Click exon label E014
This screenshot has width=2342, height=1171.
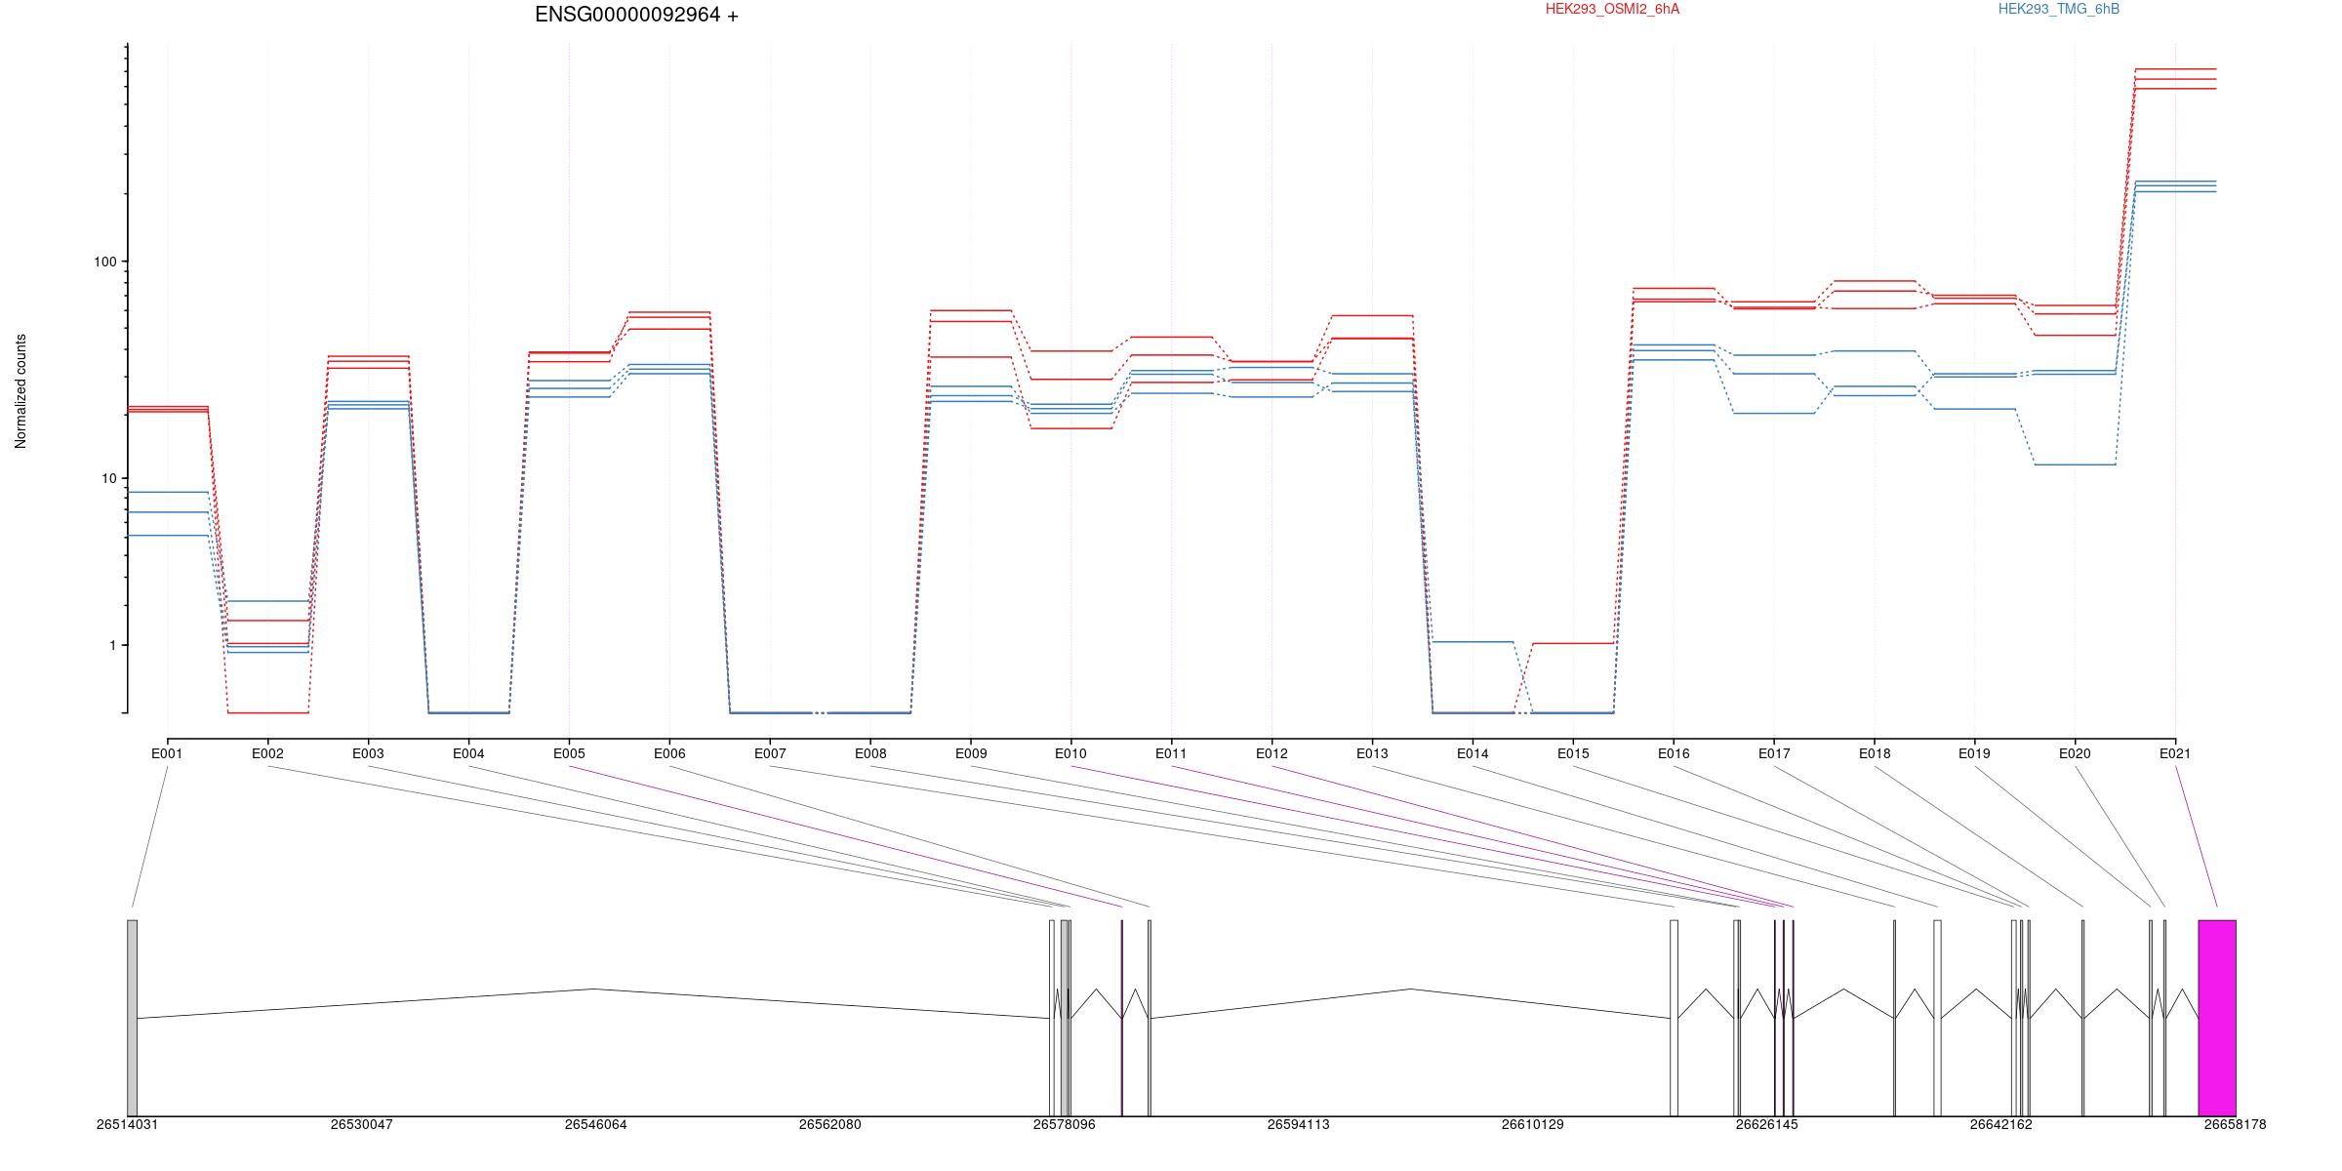(x=1473, y=754)
